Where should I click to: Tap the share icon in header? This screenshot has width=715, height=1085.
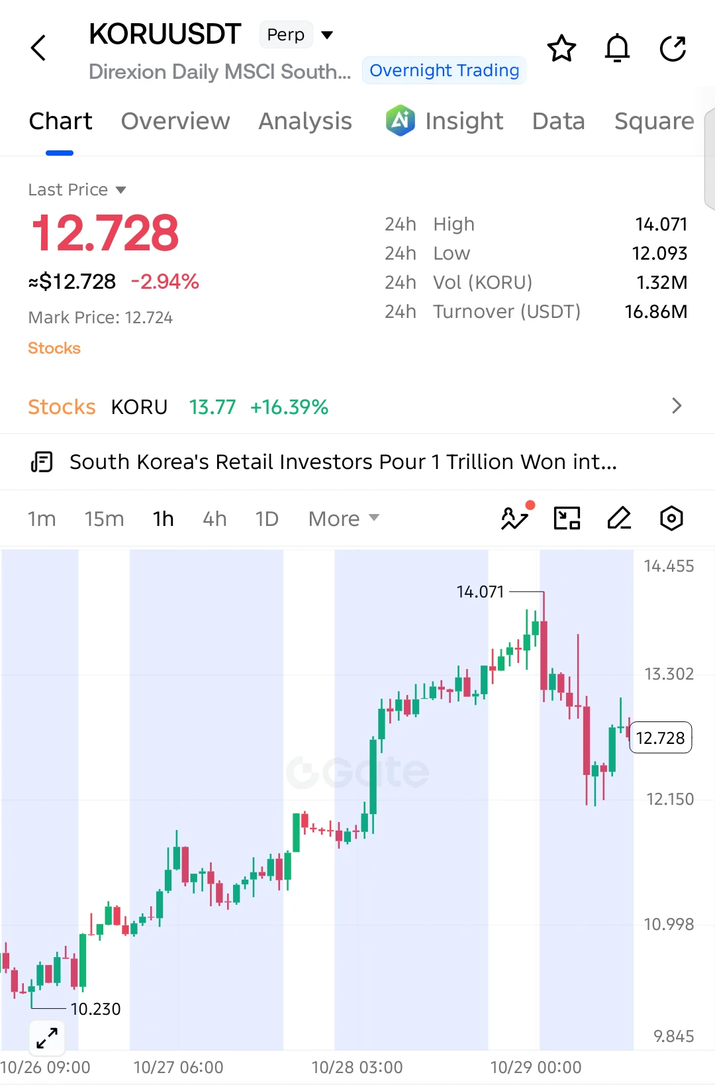673,48
